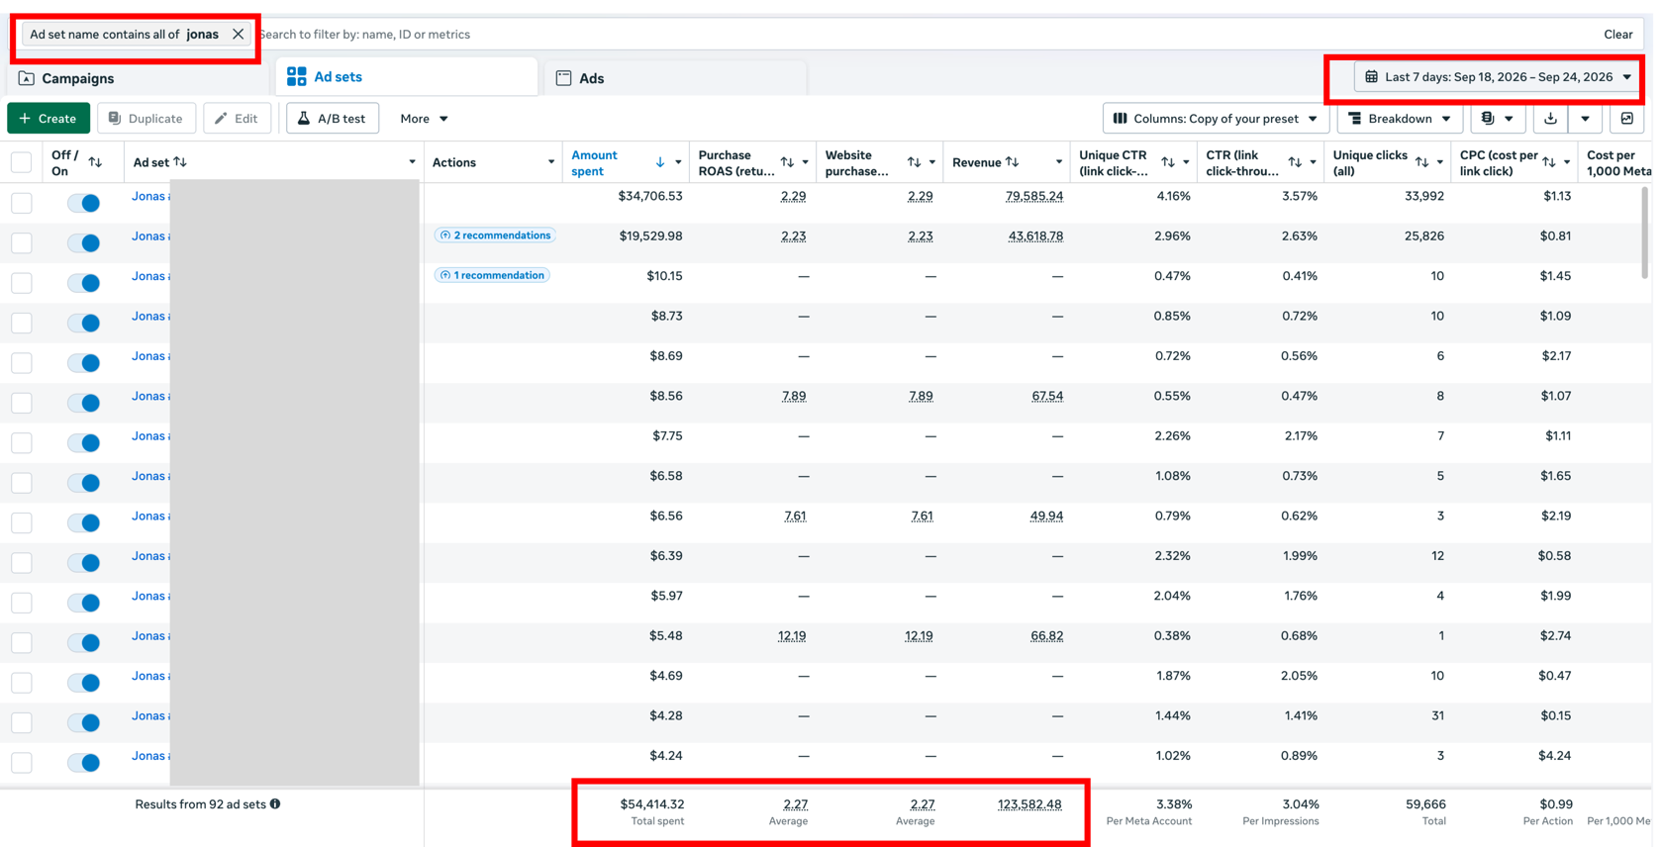Click the vertical scrollbar of the table

tap(1645, 233)
